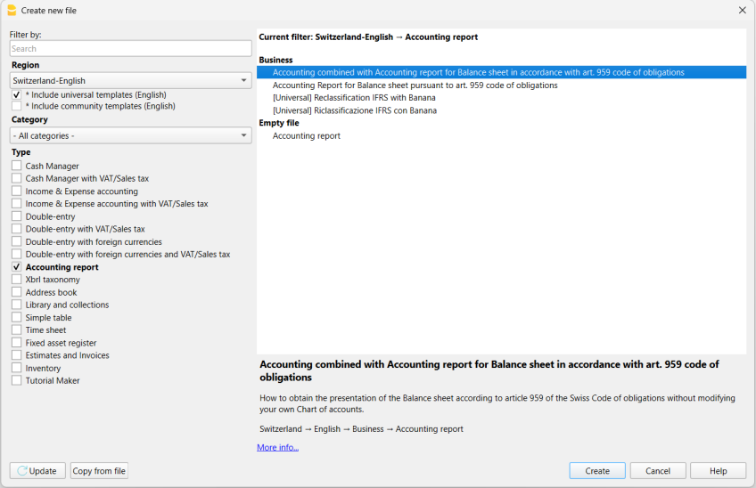
Task: Close the Create new file dialog
Action: tap(742, 10)
